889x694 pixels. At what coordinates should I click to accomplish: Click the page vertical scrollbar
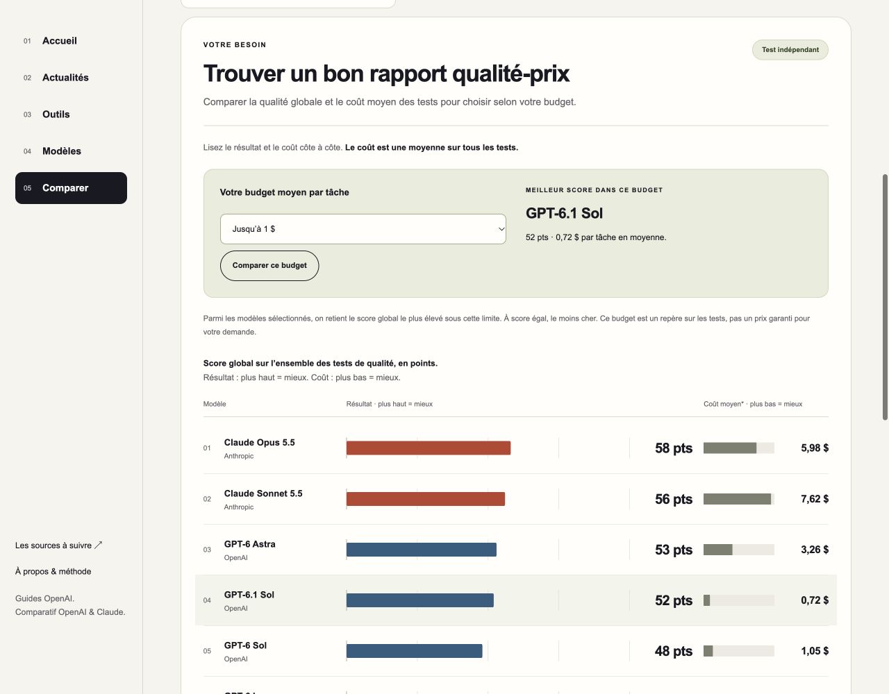point(885,297)
